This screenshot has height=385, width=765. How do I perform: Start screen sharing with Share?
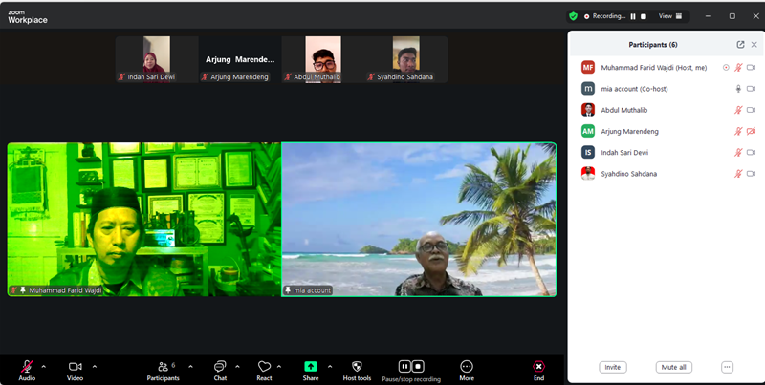click(310, 371)
